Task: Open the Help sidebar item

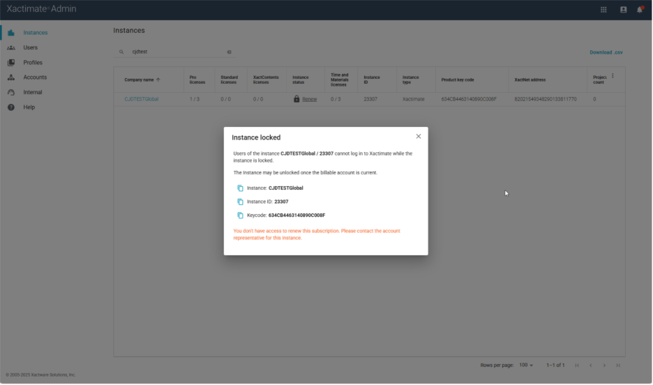Action: pos(29,107)
